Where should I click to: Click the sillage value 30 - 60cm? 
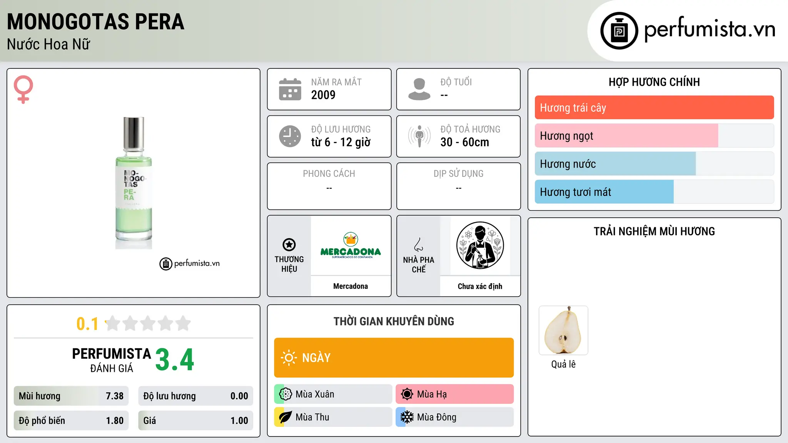point(465,142)
